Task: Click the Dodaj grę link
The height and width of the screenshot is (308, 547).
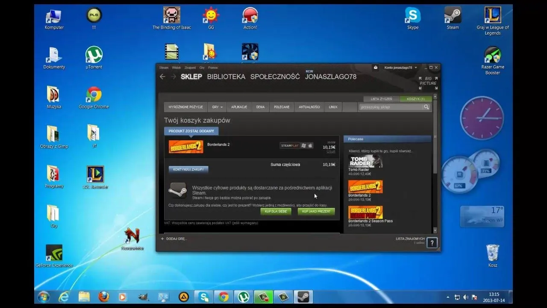Action: point(176,238)
